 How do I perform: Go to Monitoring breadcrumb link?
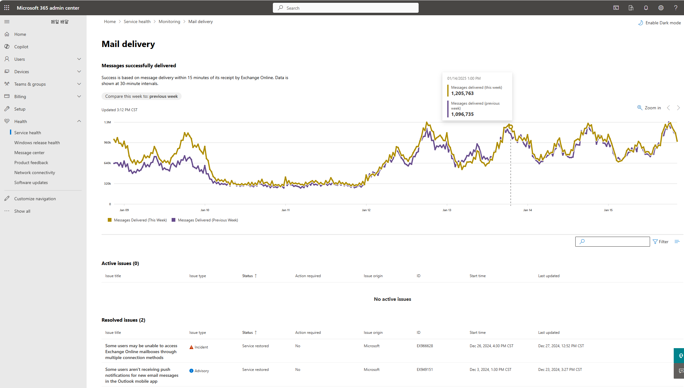pos(169,21)
